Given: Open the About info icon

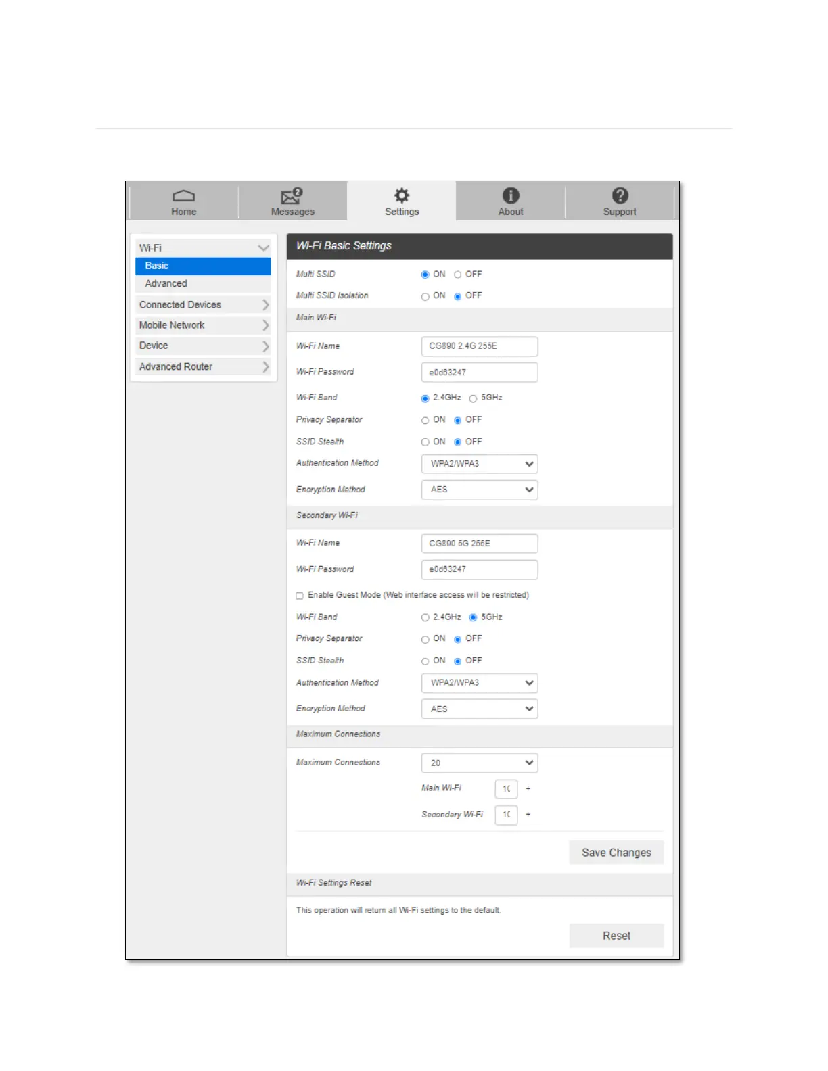Looking at the screenshot, I should point(511,195).
